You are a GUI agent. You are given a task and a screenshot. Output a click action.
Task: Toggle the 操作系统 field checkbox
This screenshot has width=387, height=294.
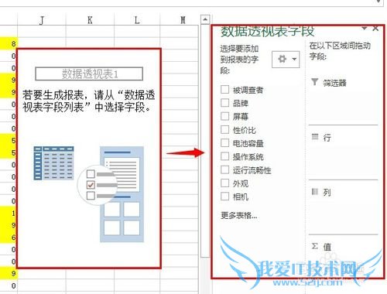pos(224,156)
